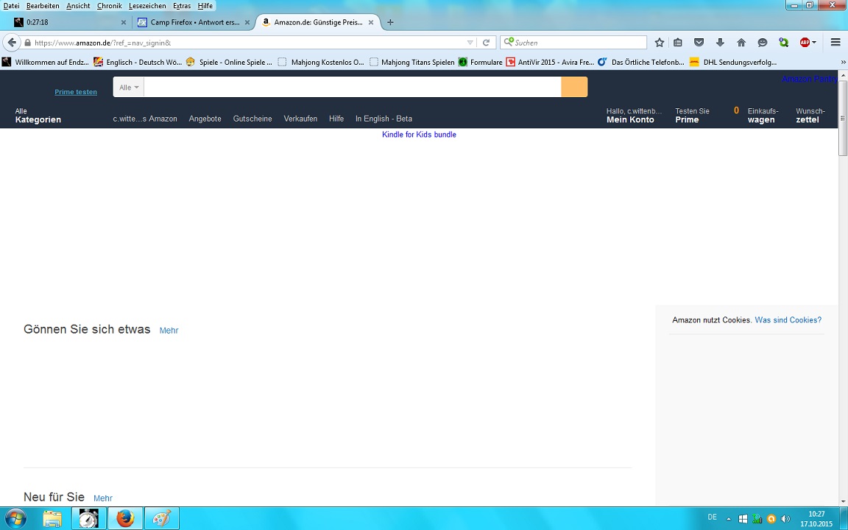This screenshot has height=530, width=848.
Task: Show the bookmarks list icon
Action: 678,42
